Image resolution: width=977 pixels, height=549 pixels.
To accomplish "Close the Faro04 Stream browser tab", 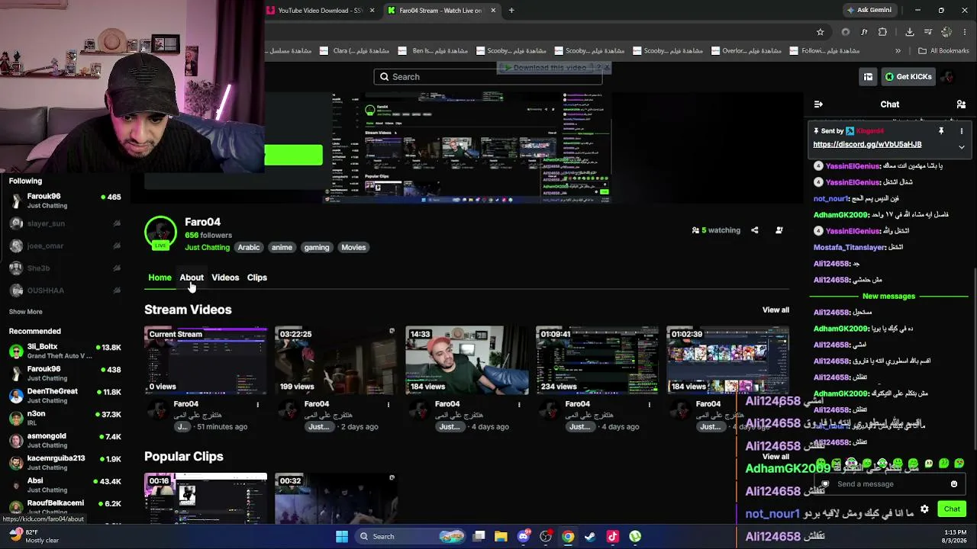I will point(493,11).
